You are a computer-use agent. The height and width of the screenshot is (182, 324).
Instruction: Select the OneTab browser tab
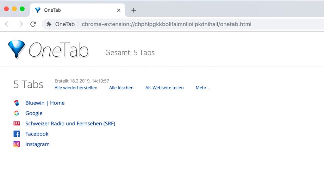78,10
